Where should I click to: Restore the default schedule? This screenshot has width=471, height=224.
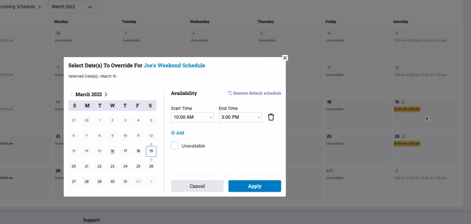[x=254, y=93]
